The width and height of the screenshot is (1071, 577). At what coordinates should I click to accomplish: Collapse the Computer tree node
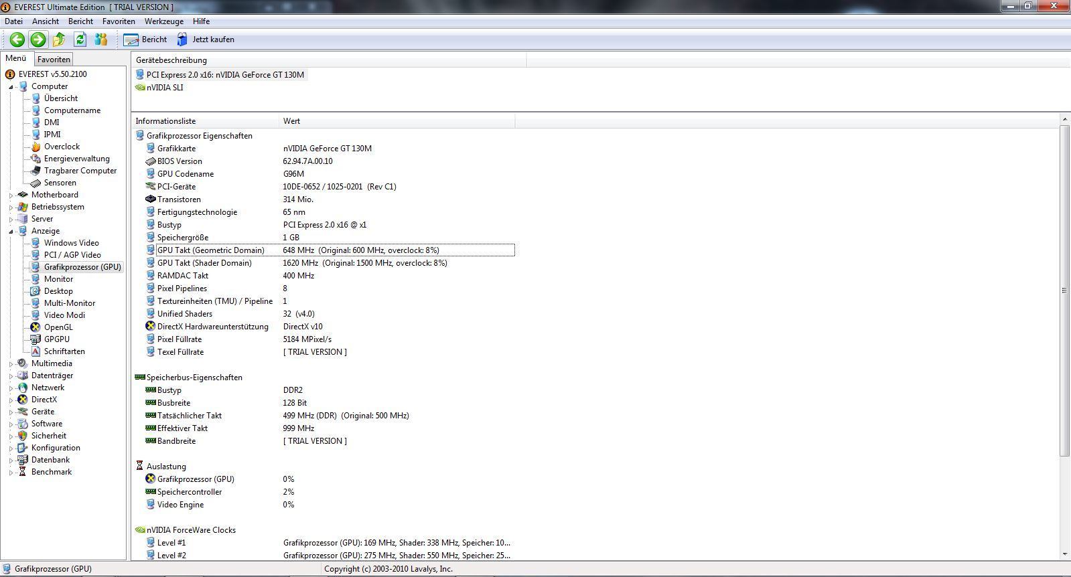click(x=11, y=87)
